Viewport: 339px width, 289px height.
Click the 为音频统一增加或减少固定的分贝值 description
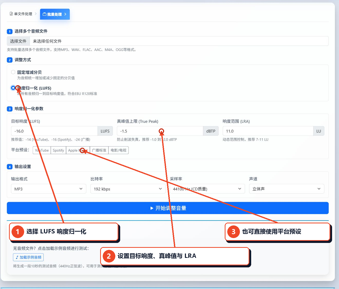pos(46,78)
